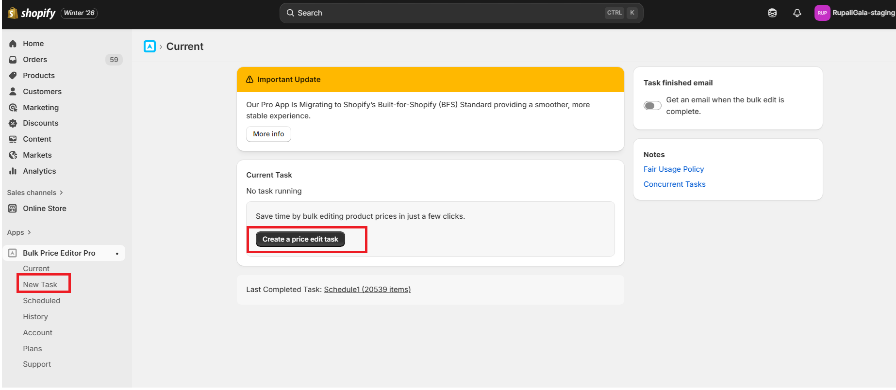Expand the Sales channels section

(x=35, y=193)
